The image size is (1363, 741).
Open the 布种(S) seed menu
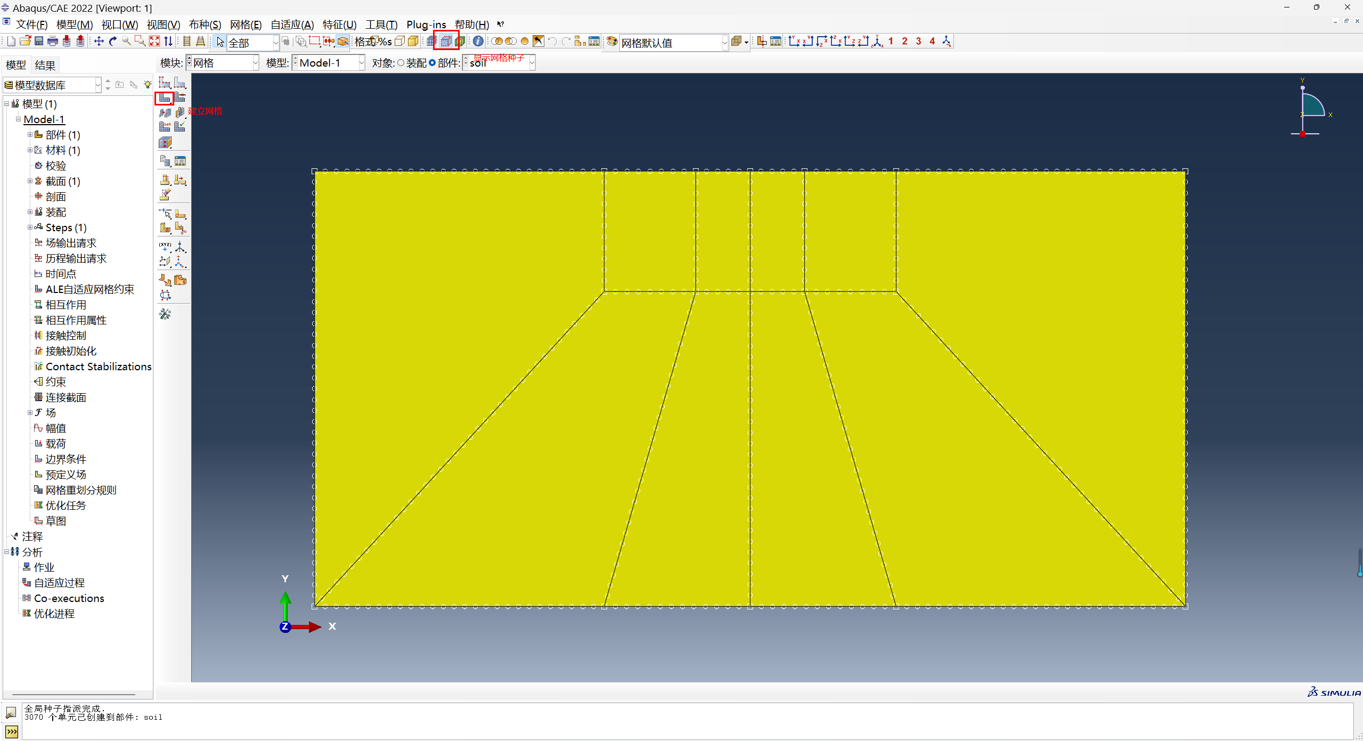click(205, 25)
